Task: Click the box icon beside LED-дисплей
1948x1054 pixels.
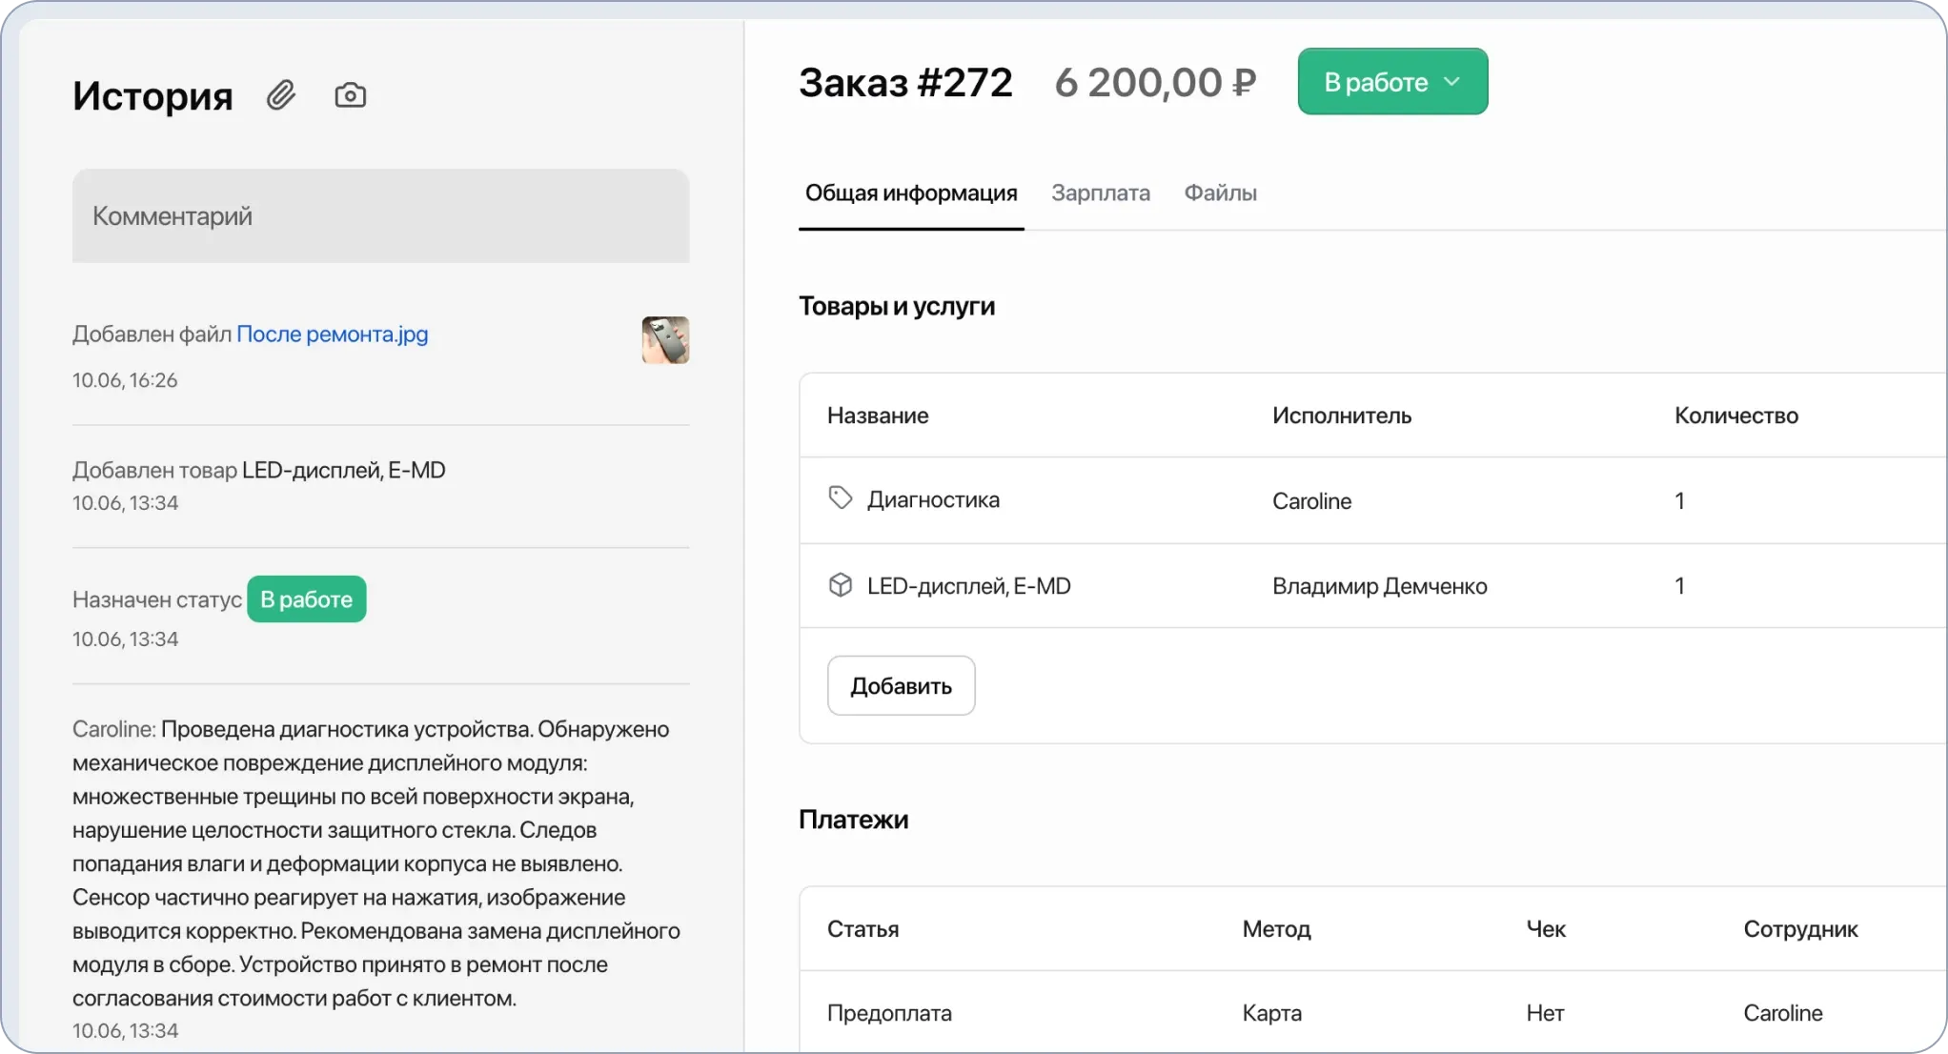Action: pos(840,585)
